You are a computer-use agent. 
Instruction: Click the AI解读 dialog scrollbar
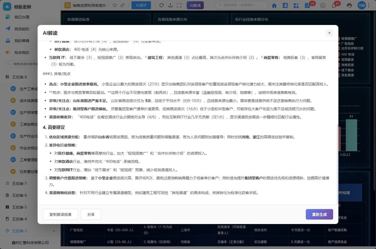(x=337, y=164)
